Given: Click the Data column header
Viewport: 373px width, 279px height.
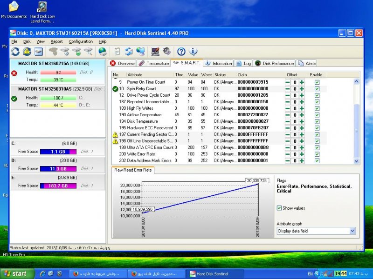Looking at the screenshot, I should 261,75.
